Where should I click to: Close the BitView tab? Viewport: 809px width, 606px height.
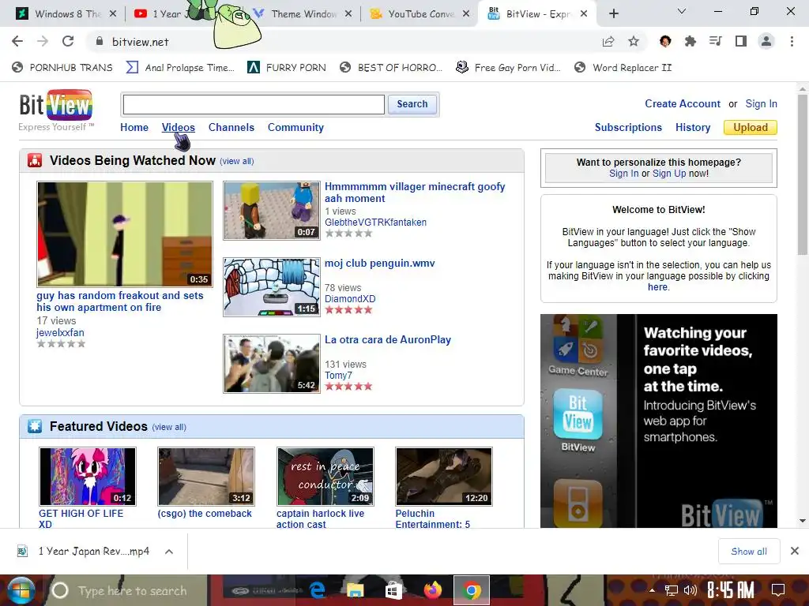pyautogui.click(x=584, y=14)
